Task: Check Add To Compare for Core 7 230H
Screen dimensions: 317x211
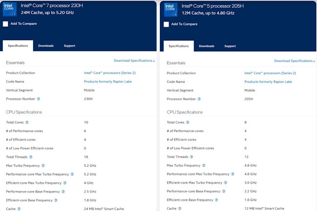Action: (x=5, y=24)
